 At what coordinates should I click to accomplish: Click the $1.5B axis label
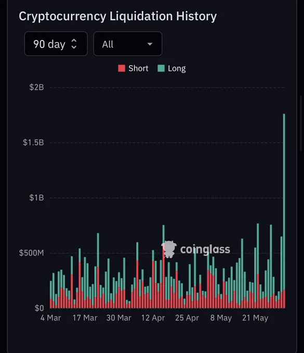33,142
